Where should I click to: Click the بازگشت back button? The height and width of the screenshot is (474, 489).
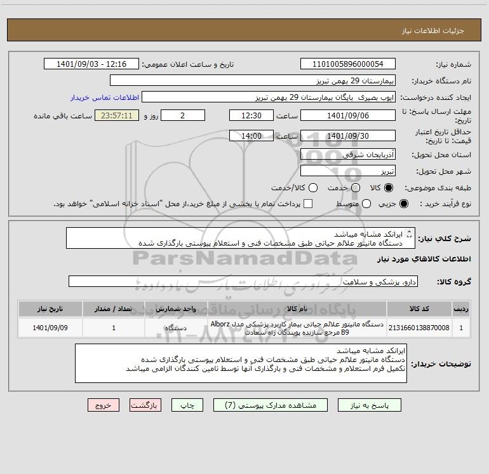[145, 405]
